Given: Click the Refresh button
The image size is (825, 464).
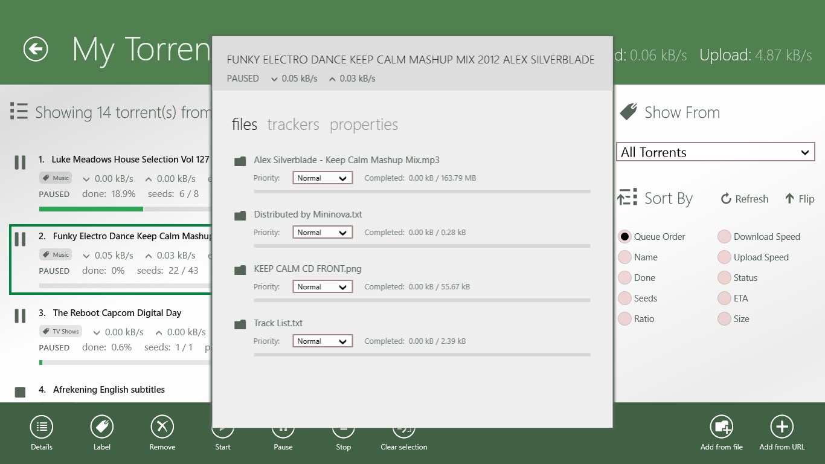Looking at the screenshot, I should pos(745,199).
